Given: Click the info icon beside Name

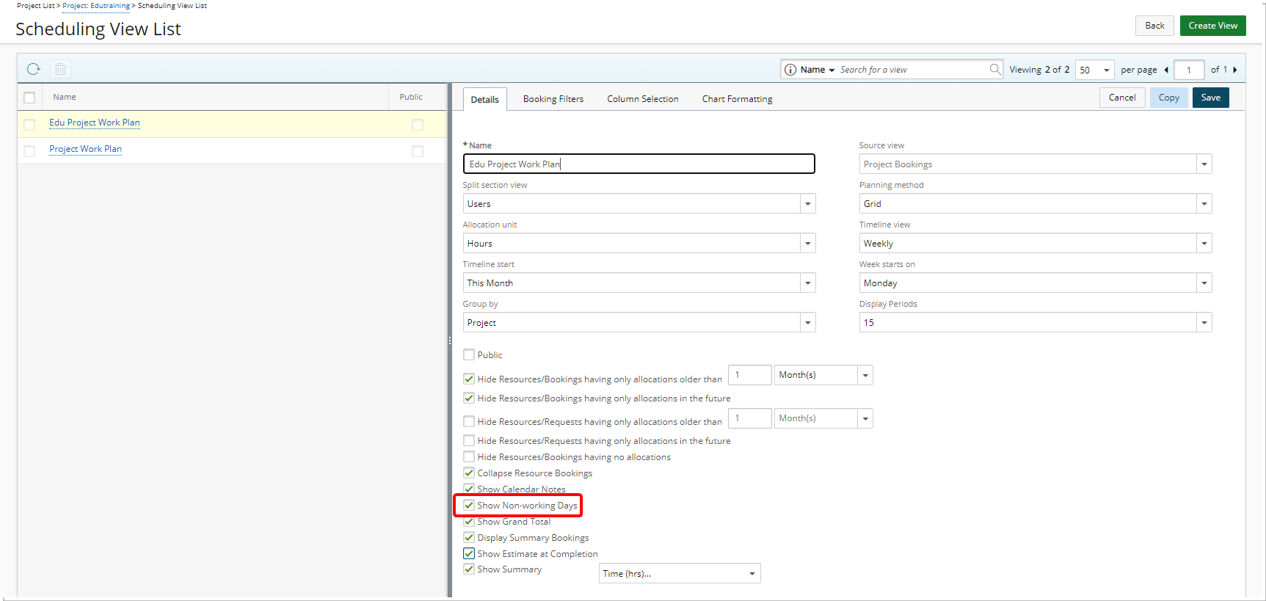Looking at the screenshot, I should (x=790, y=70).
